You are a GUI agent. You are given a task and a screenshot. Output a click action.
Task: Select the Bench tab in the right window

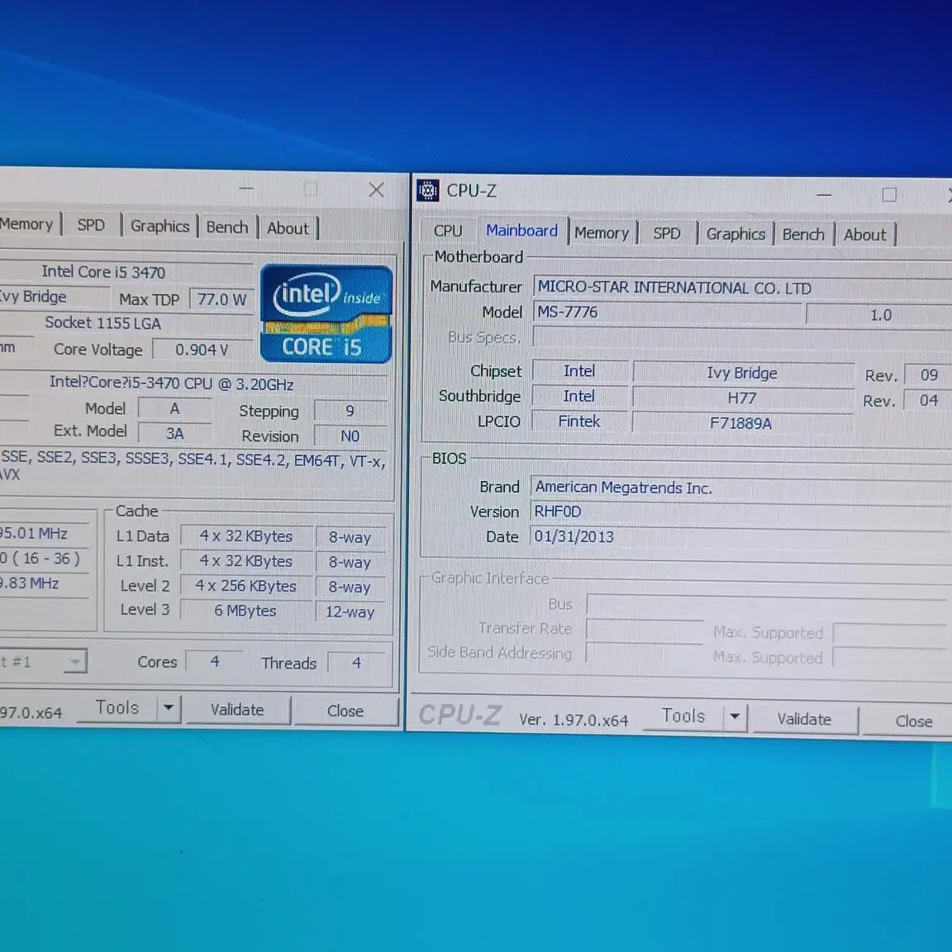[803, 235]
